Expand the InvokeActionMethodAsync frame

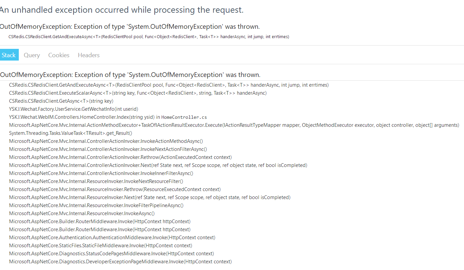pyautogui.click(x=106, y=141)
